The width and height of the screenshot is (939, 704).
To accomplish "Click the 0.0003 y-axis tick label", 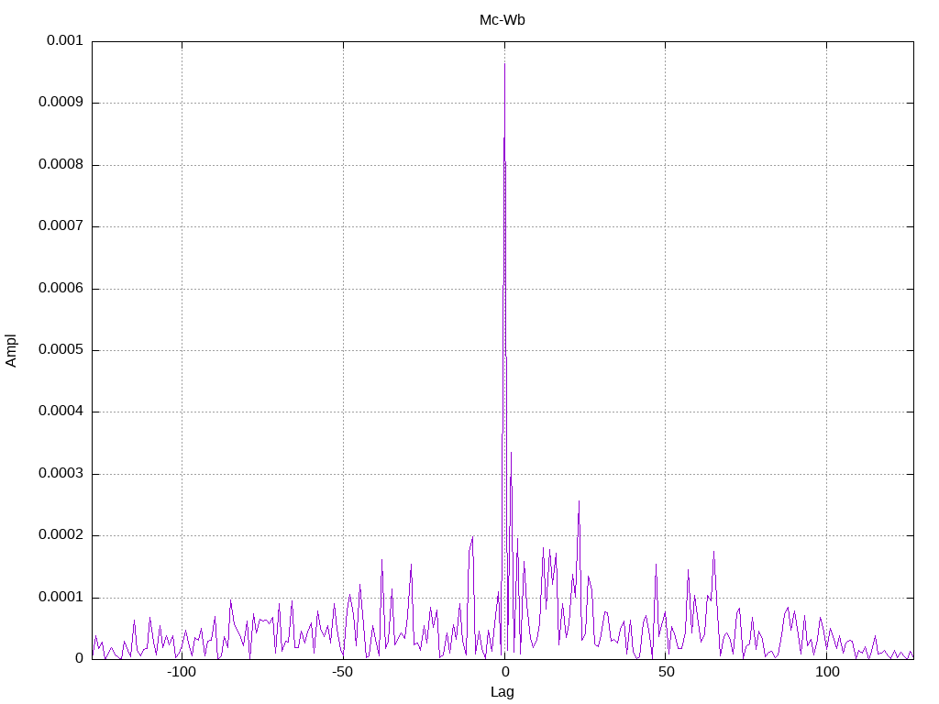I will pyautogui.click(x=61, y=473).
